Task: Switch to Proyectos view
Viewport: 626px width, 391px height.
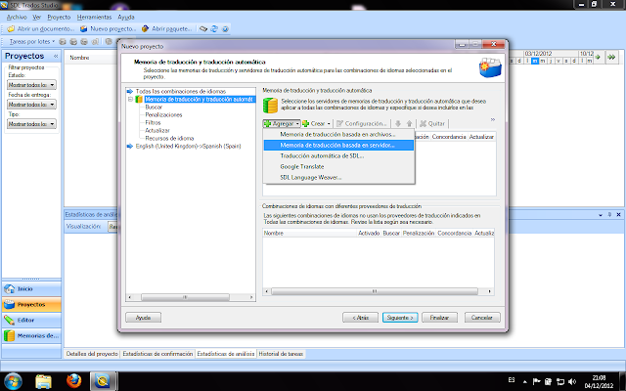Action: 31,304
